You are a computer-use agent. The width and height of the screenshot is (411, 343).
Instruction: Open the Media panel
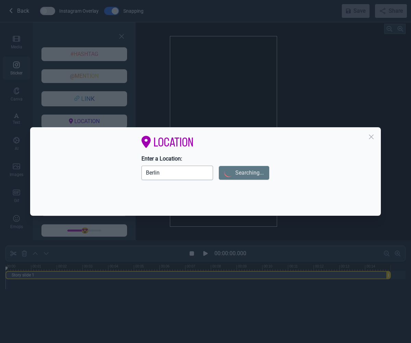tap(16, 42)
